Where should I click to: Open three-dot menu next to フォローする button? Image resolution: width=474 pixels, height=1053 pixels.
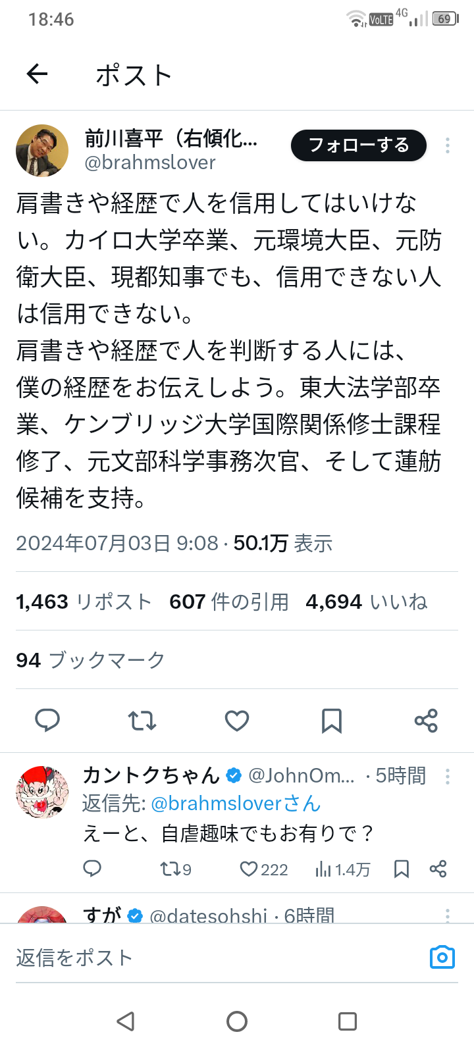[x=448, y=145]
